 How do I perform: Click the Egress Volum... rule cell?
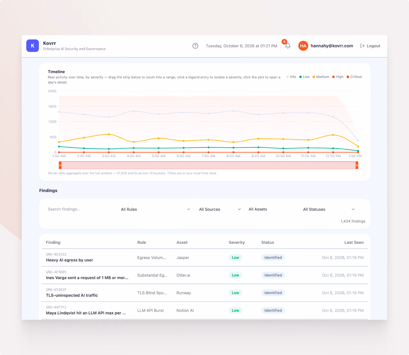pos(152,258)
